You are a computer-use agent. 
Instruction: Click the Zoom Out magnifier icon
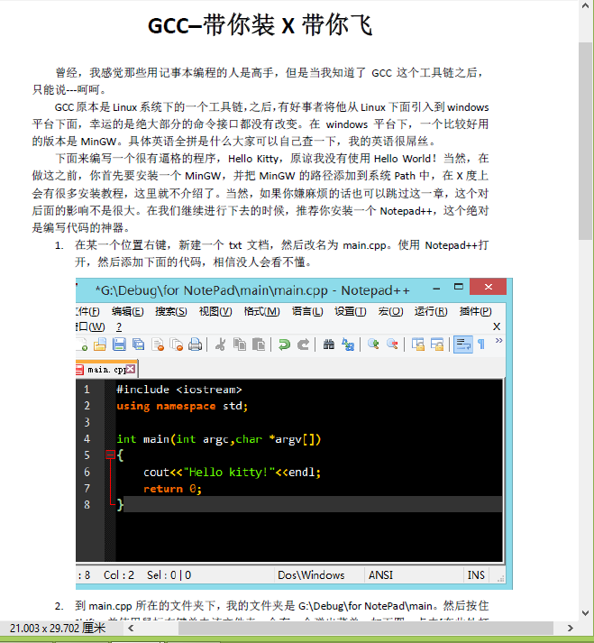point(392,344)
